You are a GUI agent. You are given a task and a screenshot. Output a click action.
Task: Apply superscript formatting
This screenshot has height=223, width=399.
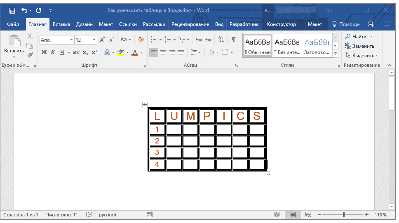94,52
